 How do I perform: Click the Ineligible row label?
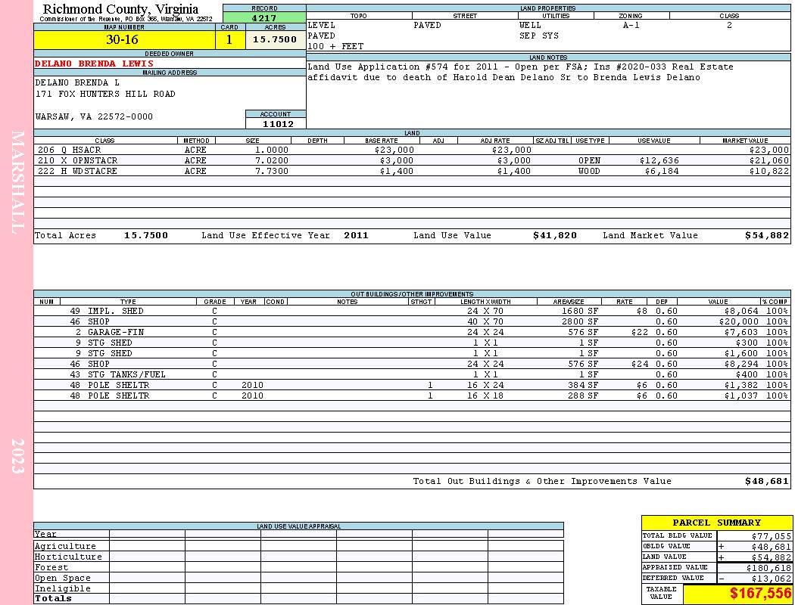tap(62, 589)
